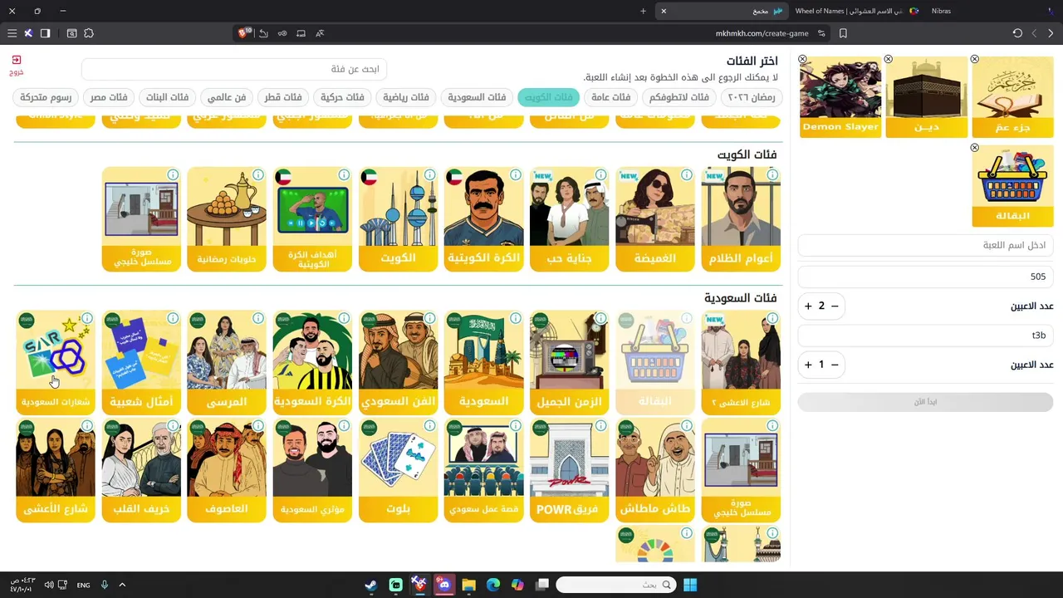The height and width of the screenshot is (598, 1063).
Task: Click the red exit خروج icon
Action: pyautogui.click(x=17, y=65)
